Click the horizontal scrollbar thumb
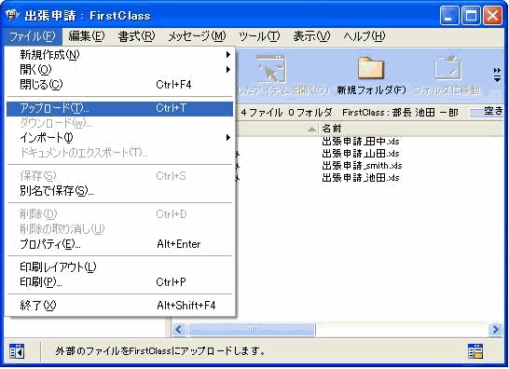Image resolution: width=509 pixels, height=369 pixels. (252, 330)
